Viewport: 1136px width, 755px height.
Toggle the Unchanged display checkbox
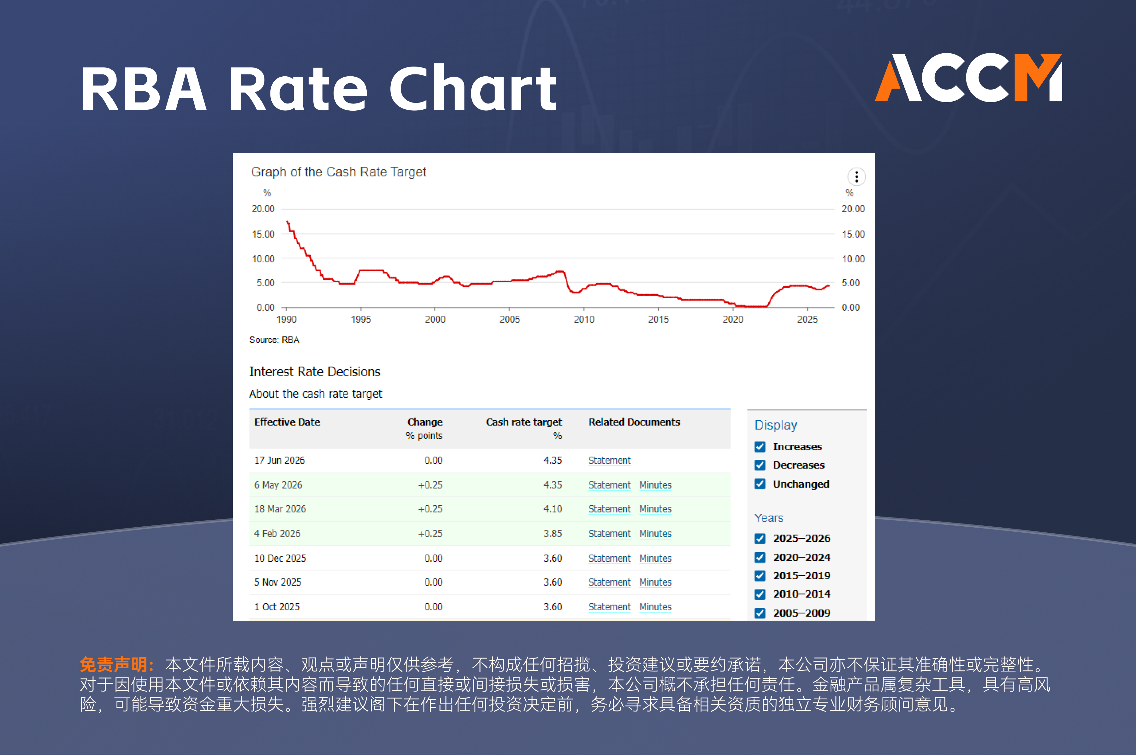point(760,484)
